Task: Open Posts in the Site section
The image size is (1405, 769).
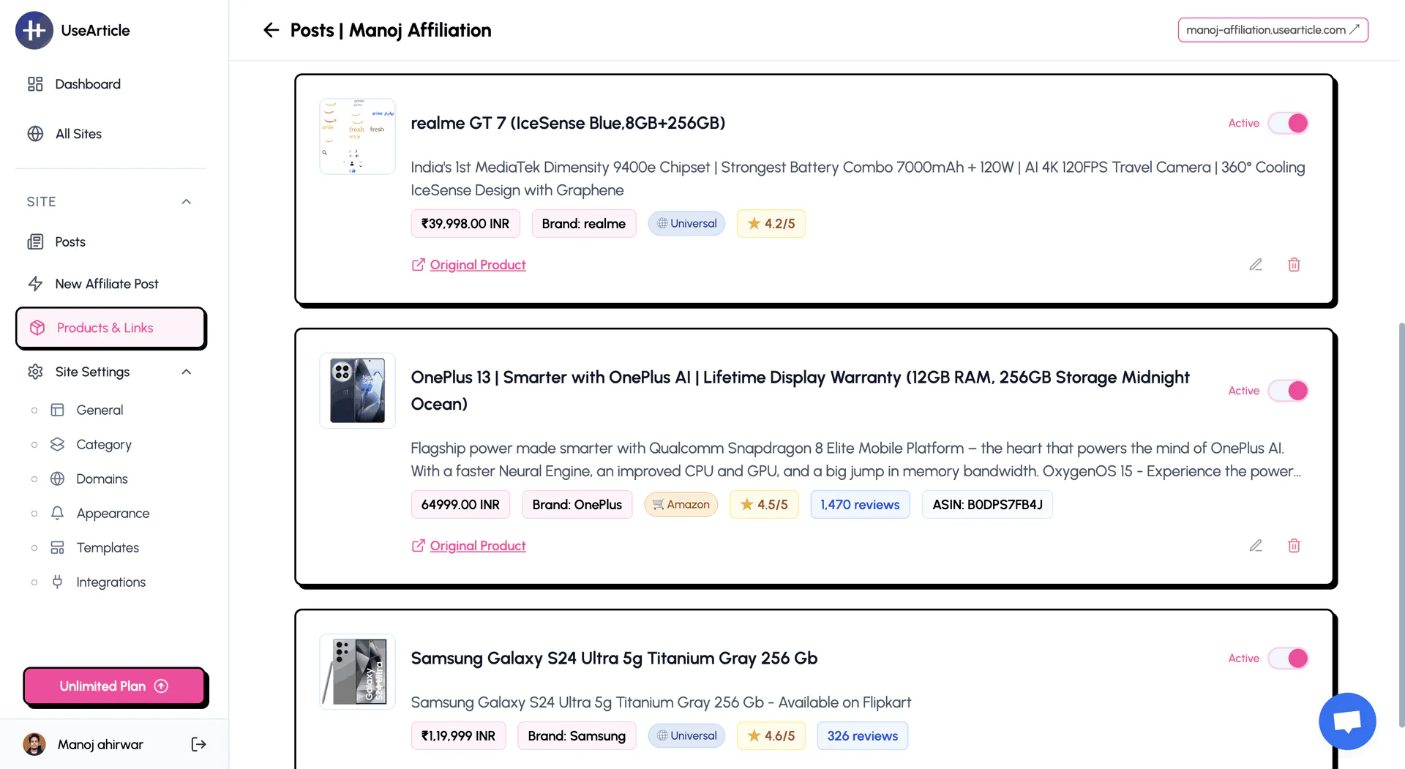Action: tap(70, 241)
